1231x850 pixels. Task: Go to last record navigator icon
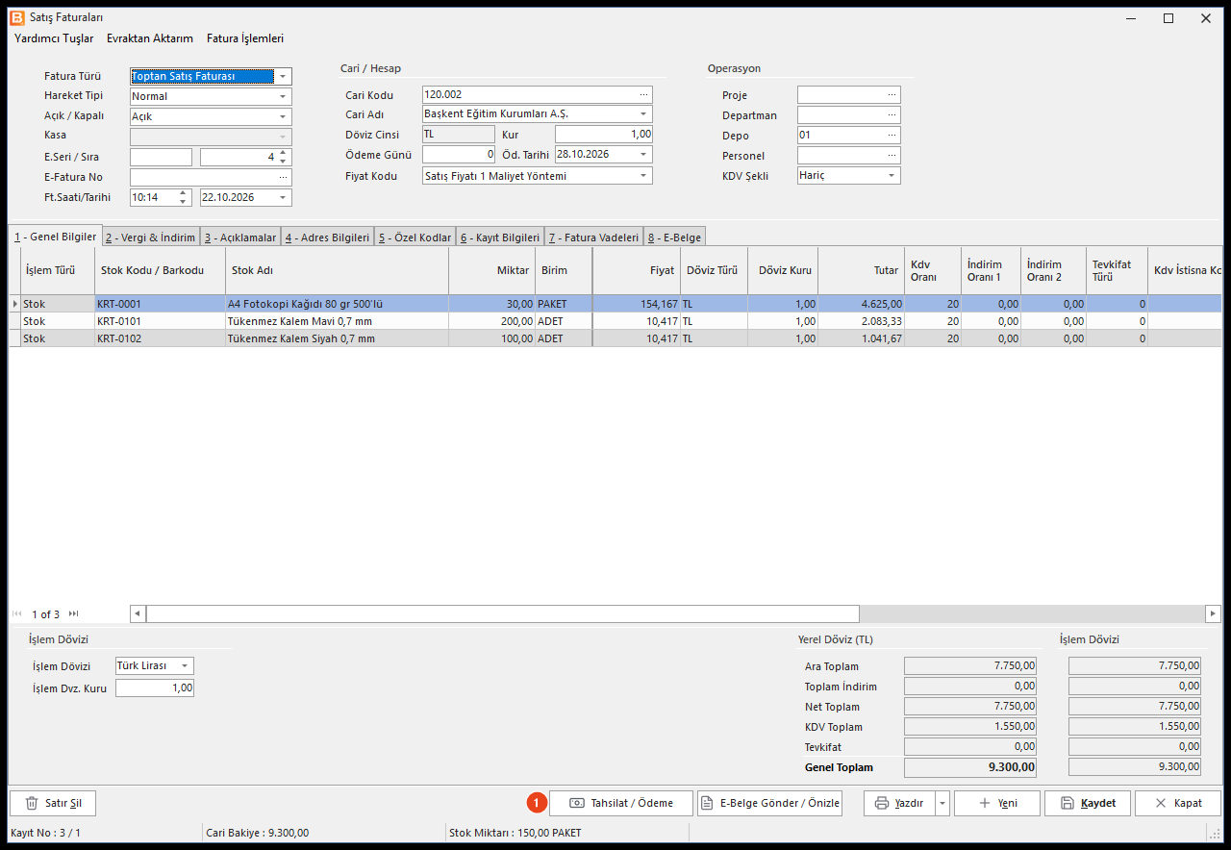(73, 613)
